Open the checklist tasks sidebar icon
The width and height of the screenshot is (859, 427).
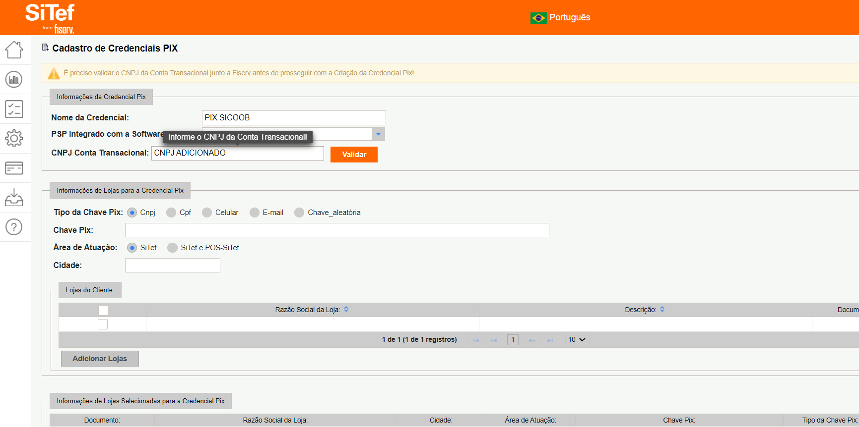(14, 109)
